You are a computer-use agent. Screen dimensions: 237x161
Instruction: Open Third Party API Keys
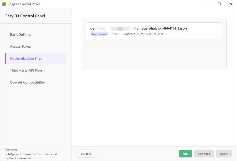pyautogui.click(x=26, y=70)
